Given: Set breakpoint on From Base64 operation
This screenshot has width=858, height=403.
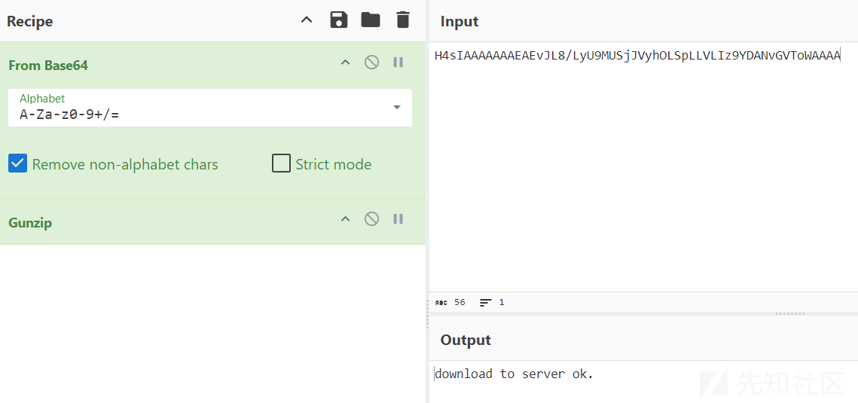Looking at the screenshot, I should click(x=398, y=63).
